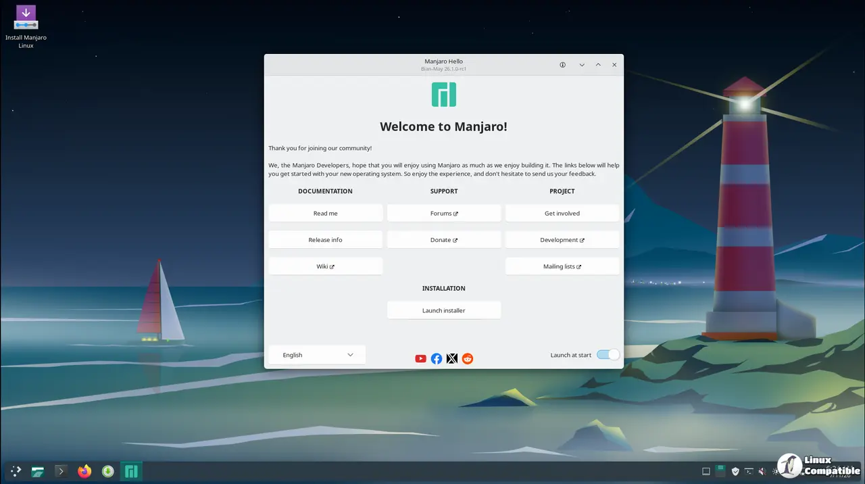This screenshot has width=865, height=484.
Task: Open the green desktop pager widget in the tray
Action: (721, 470)
